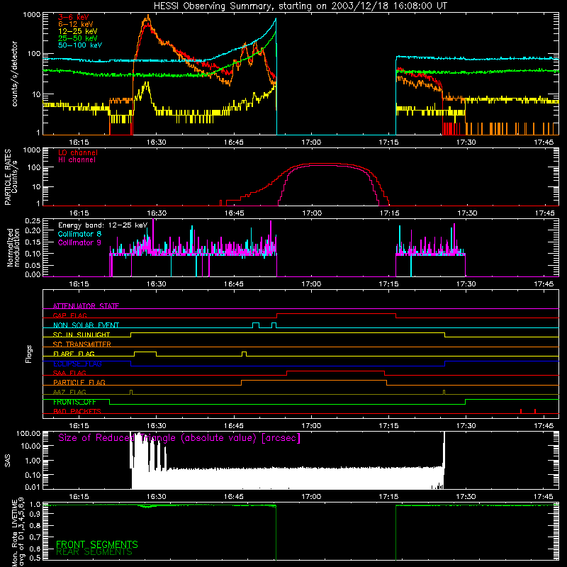
Task: Click the green 25-50 keV legend label
Action: coord(78,38)
